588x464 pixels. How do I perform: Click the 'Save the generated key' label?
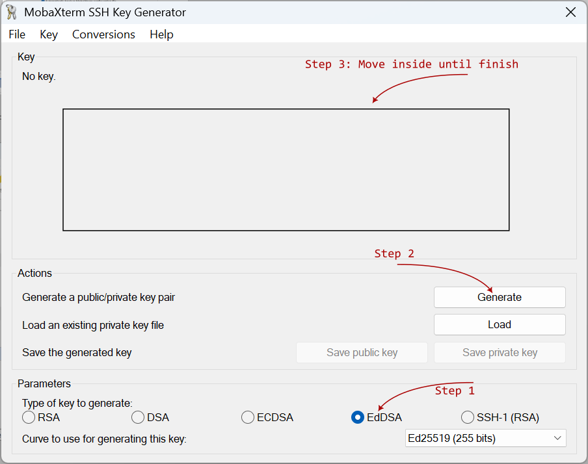click(x=77, y=353)
